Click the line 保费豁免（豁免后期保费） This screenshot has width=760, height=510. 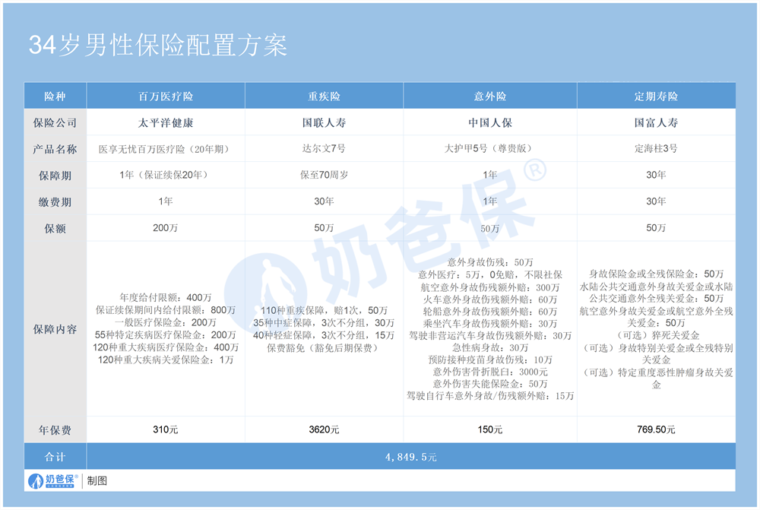tap(325, 347)
